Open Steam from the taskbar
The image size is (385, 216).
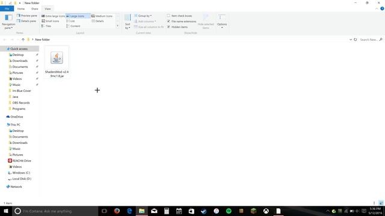[204, 211]
